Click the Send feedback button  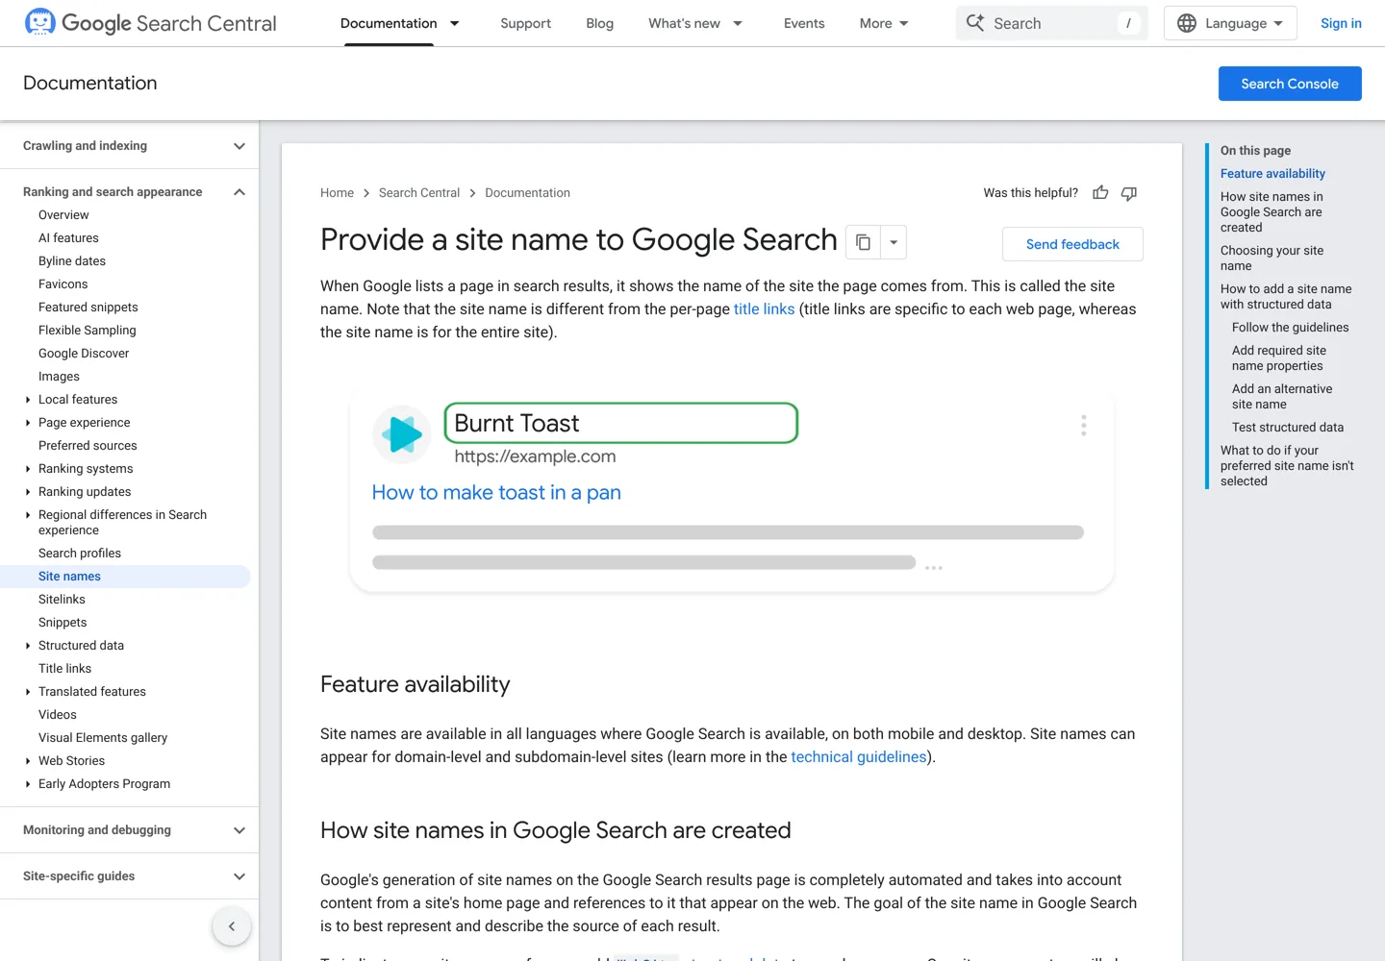tap(1072, 244)
